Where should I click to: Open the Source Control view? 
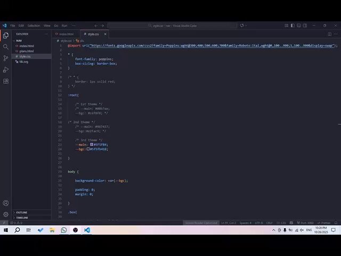click(6, 58)
